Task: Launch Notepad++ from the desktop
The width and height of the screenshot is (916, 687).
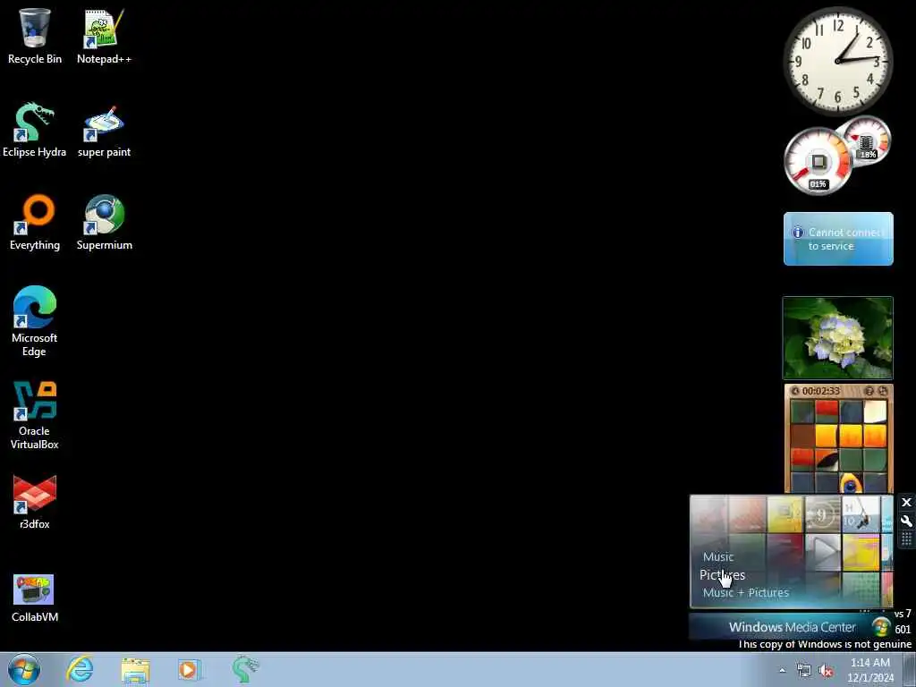Action: tap(104, 36)
